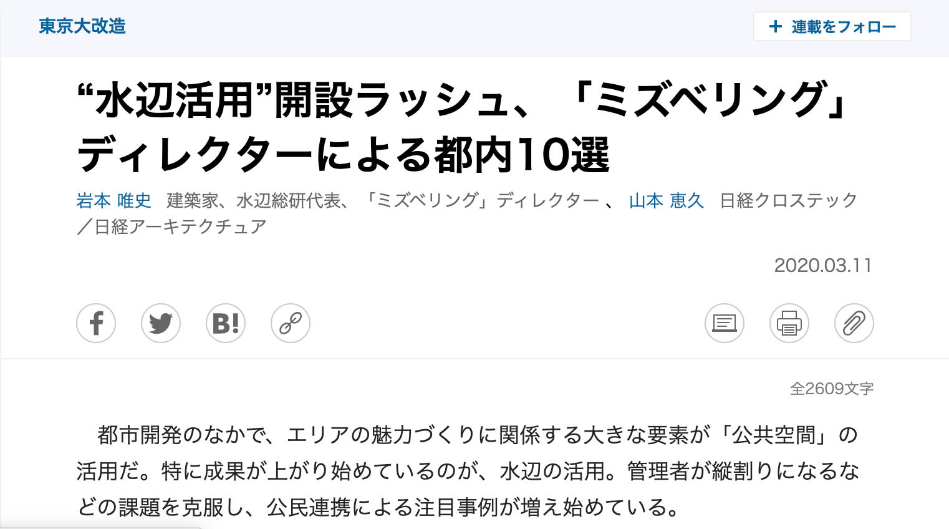Click 都内10選 in the headline
The height and width of the screenshot is (529, 949).
pos(523,155)
